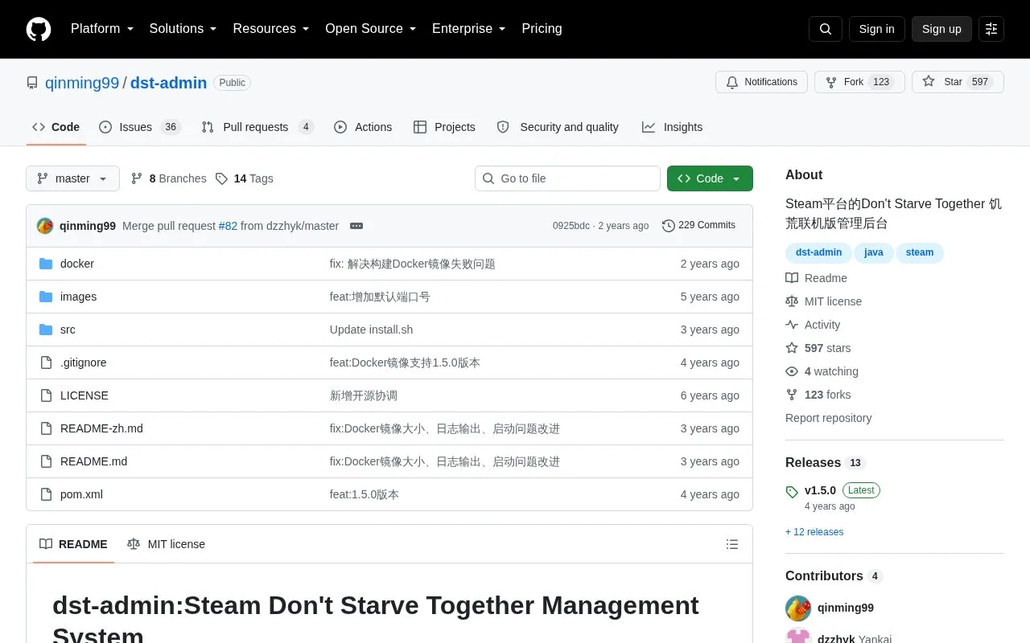This screenshot has width=1030, height=643.
Task: Click the search magnifier icon
Action: 826,29
